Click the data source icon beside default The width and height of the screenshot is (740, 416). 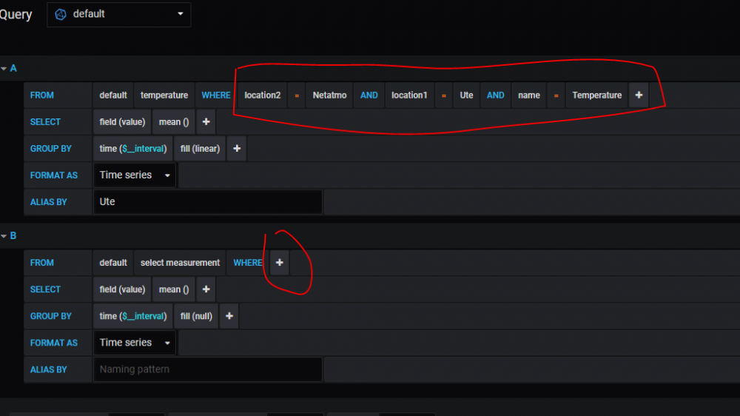coord(61,14)
